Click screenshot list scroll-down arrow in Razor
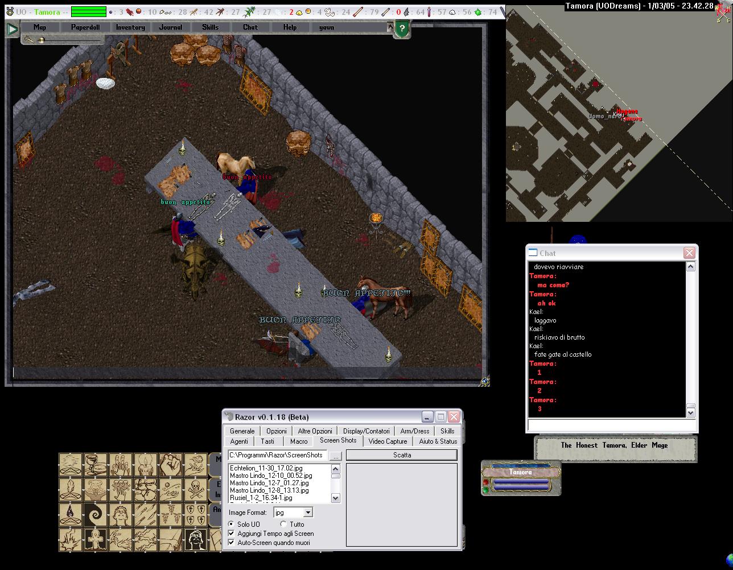 tap(336, 498)
